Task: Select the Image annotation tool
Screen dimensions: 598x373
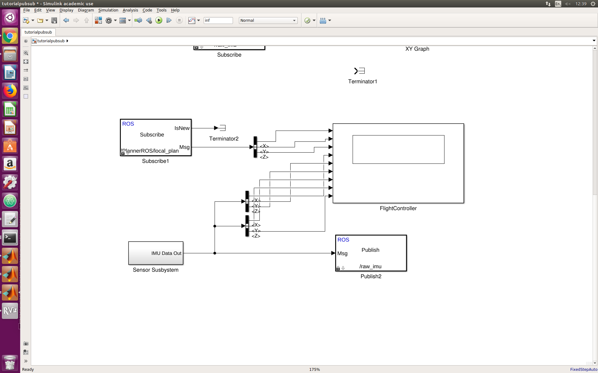Action: [26, 88]
